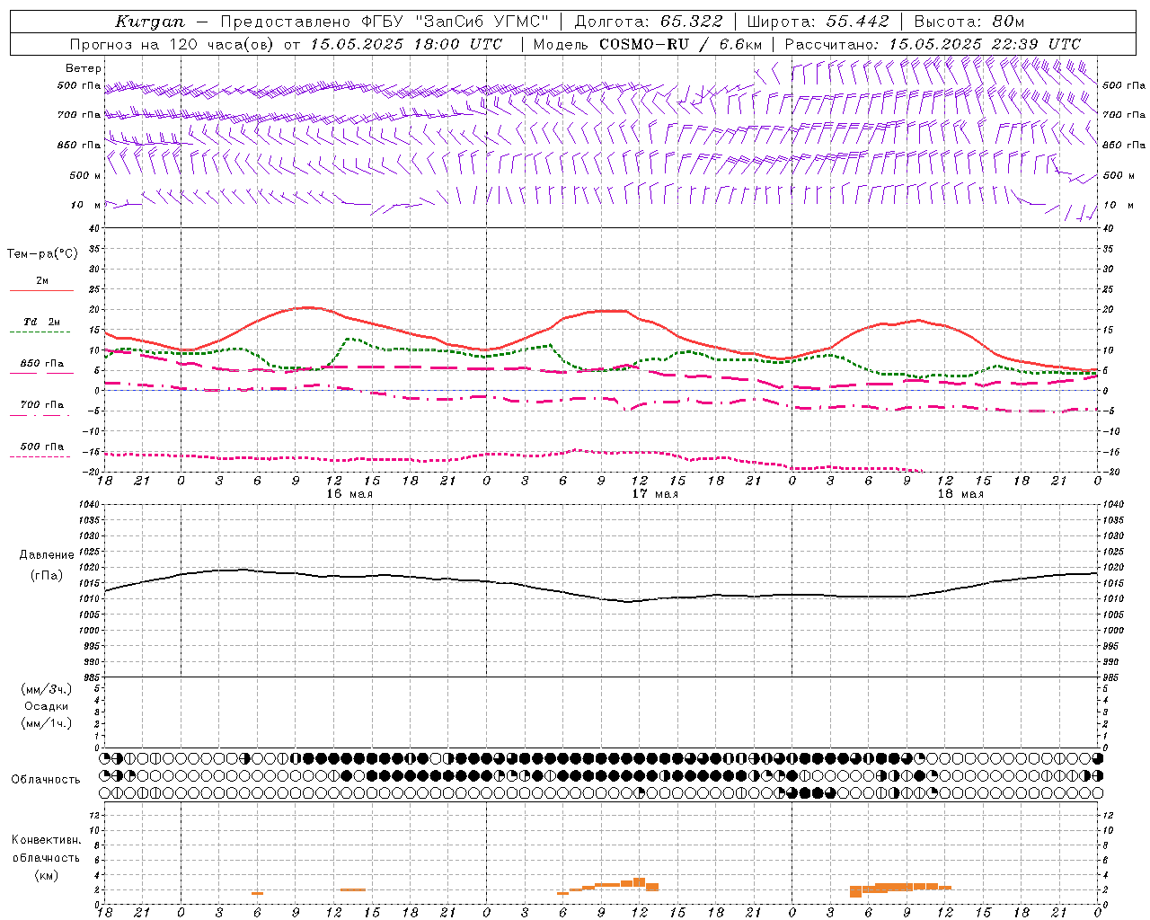Click the Осадки precipitation label
This screenshot has width=1150, height=920.
click(x=47, y=706)
